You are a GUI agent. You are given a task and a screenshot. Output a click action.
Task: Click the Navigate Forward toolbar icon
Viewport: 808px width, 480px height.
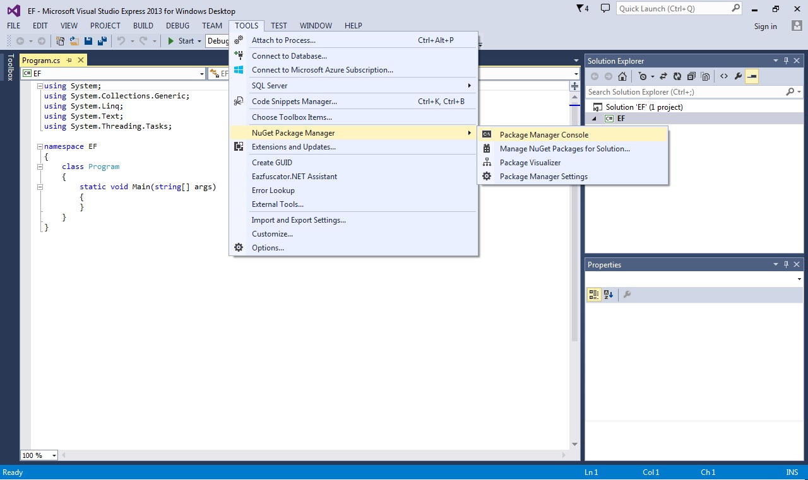point(42,41)
